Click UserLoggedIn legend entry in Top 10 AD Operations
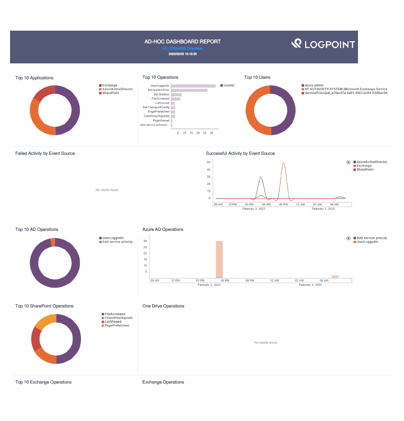 pos(112,238)
